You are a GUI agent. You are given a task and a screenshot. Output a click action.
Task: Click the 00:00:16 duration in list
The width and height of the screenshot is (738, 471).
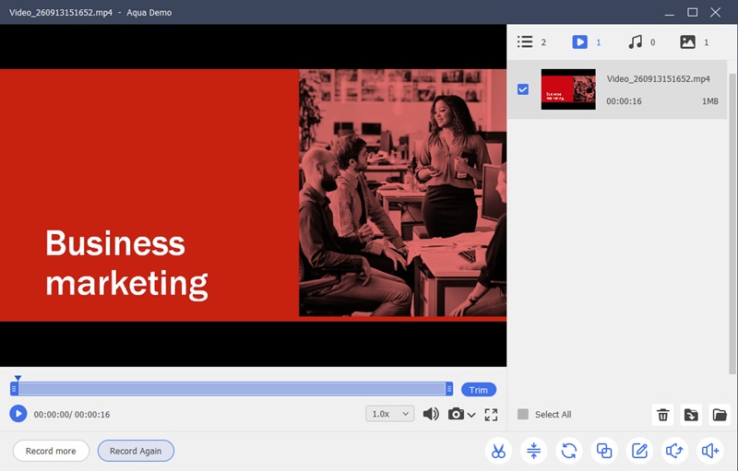coord(624,101)
